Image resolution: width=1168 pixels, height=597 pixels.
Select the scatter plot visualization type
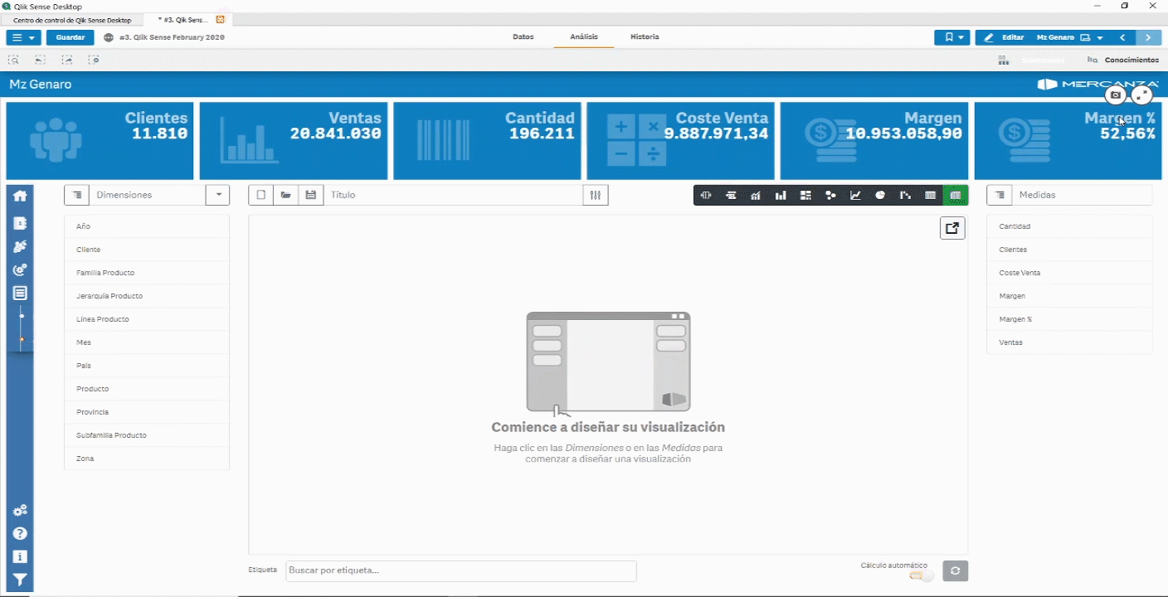point(830,195)
